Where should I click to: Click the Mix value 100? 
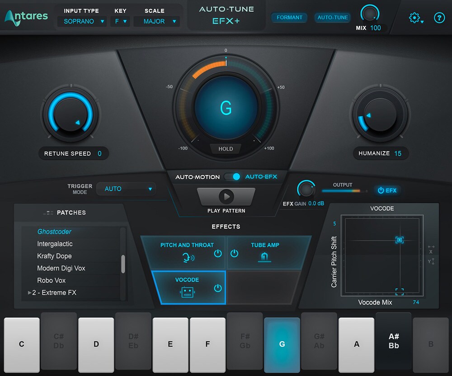click(376, 28)
